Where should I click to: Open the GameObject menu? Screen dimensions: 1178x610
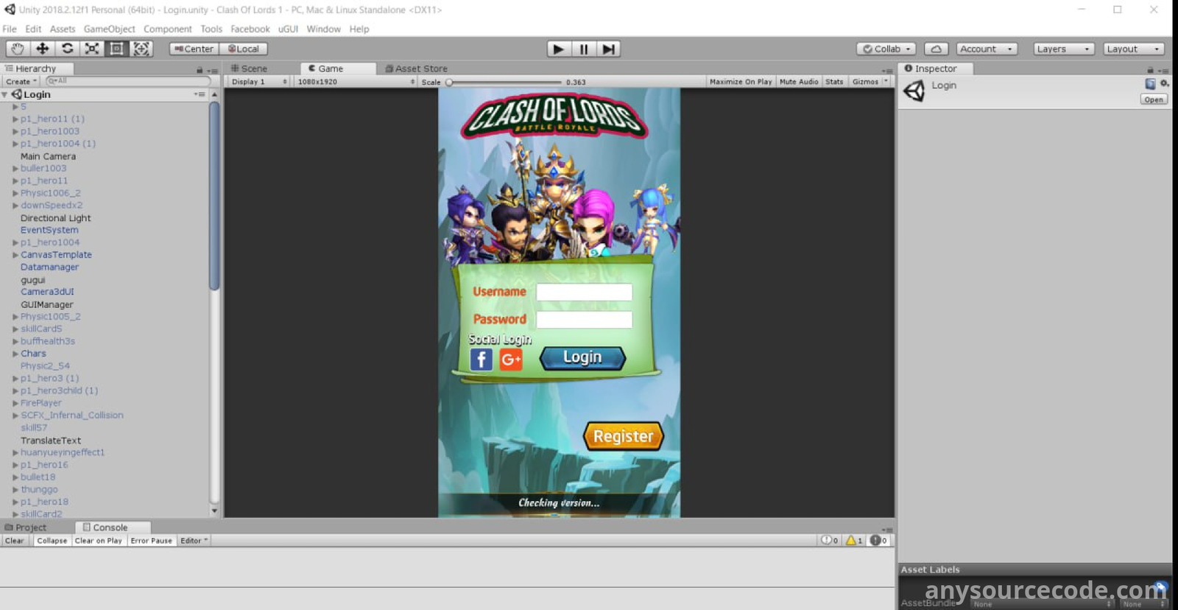coord(109,29)
